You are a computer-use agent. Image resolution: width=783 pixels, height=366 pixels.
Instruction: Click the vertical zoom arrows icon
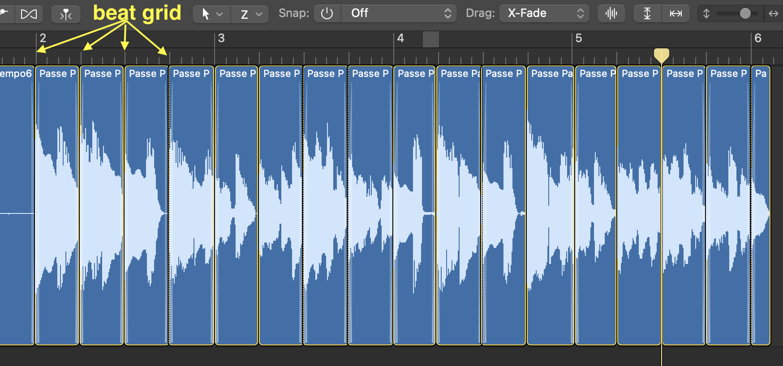pos(706,13)
